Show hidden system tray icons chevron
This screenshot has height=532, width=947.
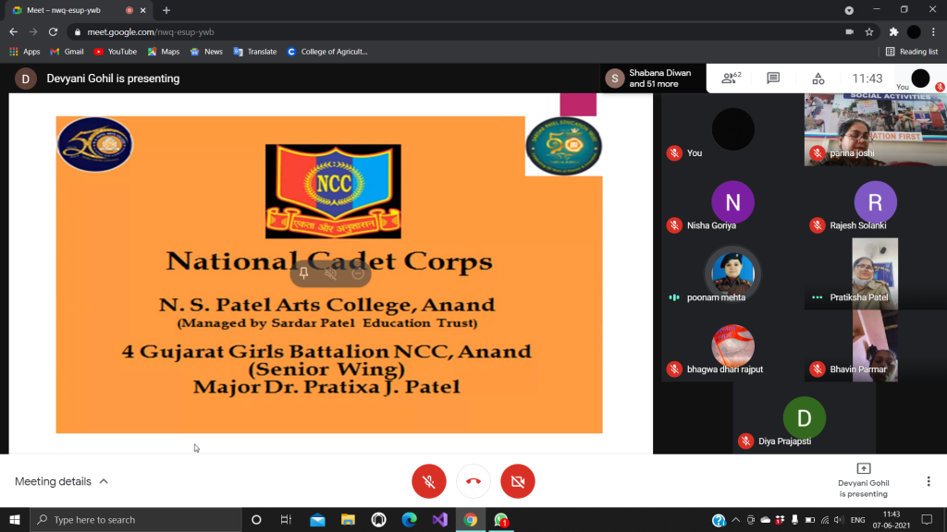735,520
